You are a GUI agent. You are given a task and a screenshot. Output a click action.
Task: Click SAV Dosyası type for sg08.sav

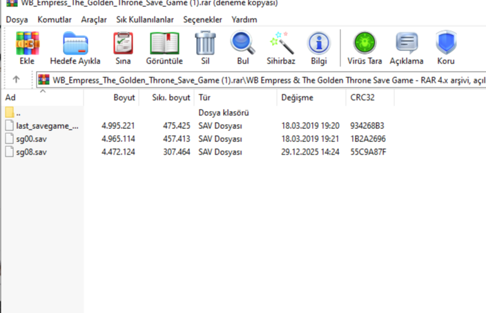coord(220,152)
